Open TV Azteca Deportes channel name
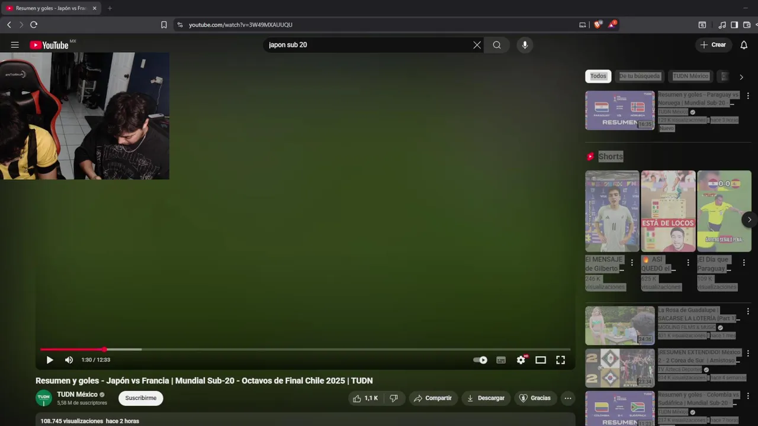758x426 pixels. pos(680,369)
